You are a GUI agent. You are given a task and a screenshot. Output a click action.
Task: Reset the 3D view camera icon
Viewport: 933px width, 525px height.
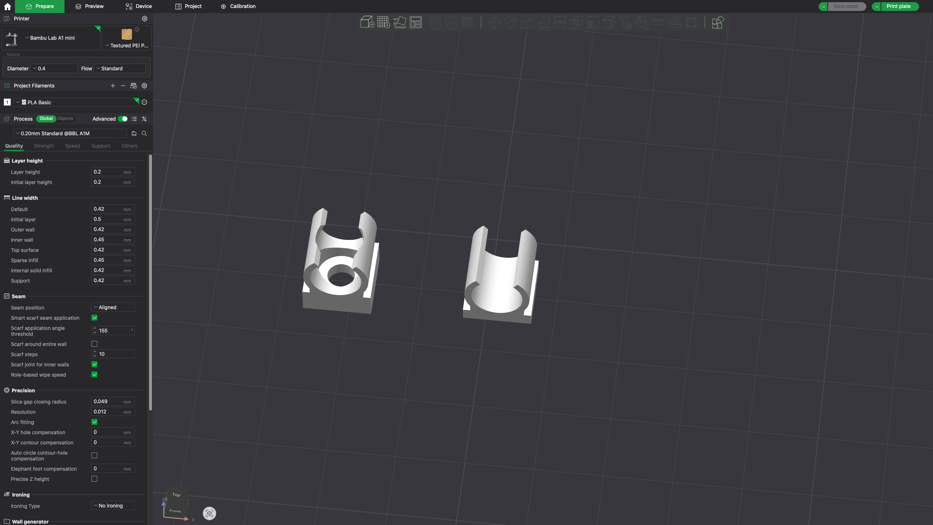[209, 513]
